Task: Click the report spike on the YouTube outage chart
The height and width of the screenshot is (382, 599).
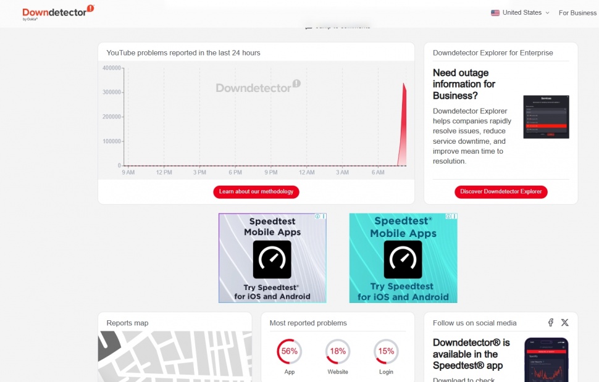Action: point(404,123)
